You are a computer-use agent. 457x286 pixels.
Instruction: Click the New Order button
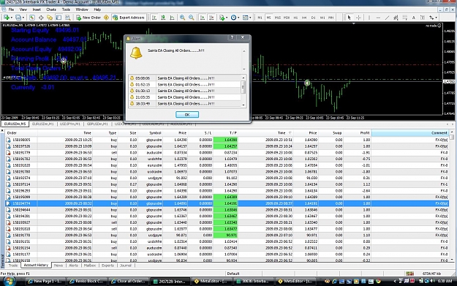(88, 18)
